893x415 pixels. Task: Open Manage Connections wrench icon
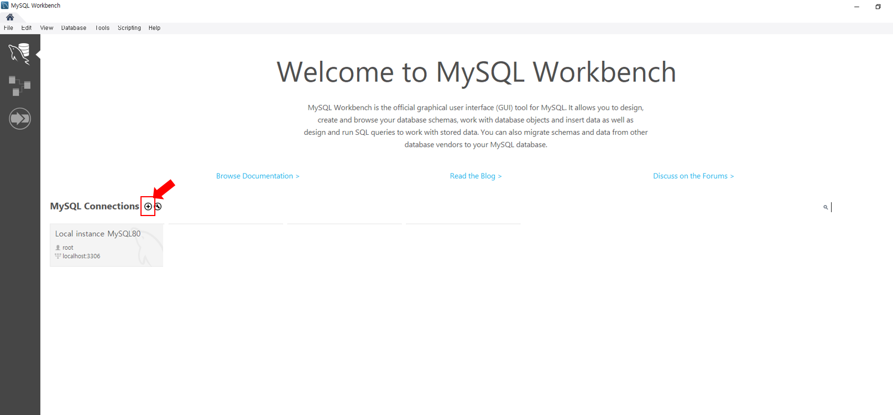[x=158, y=206]
